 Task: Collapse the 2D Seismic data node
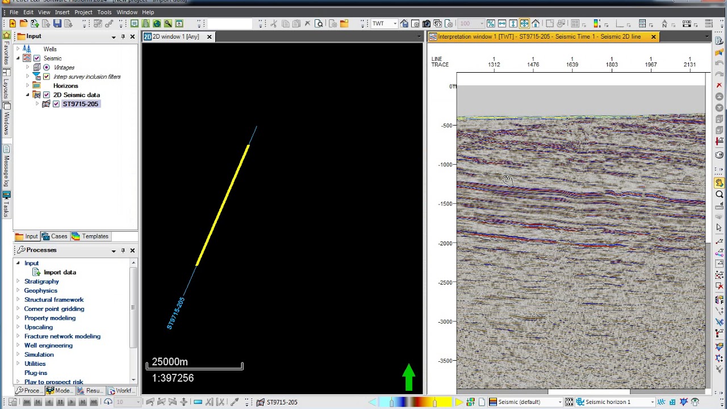(27, 95)
